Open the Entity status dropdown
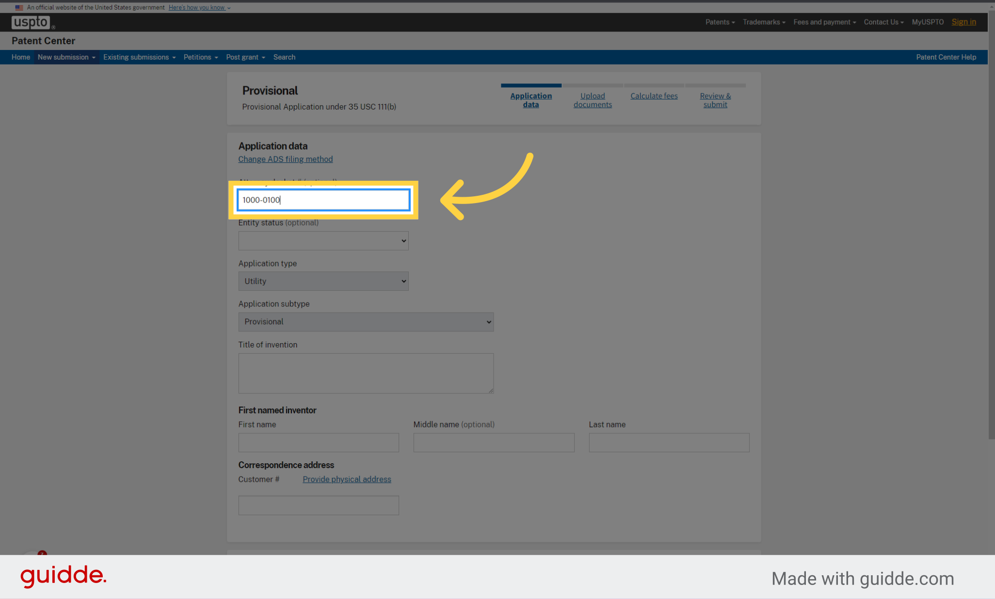The width and height of the screenshot is (995, 599). [323, 240]
